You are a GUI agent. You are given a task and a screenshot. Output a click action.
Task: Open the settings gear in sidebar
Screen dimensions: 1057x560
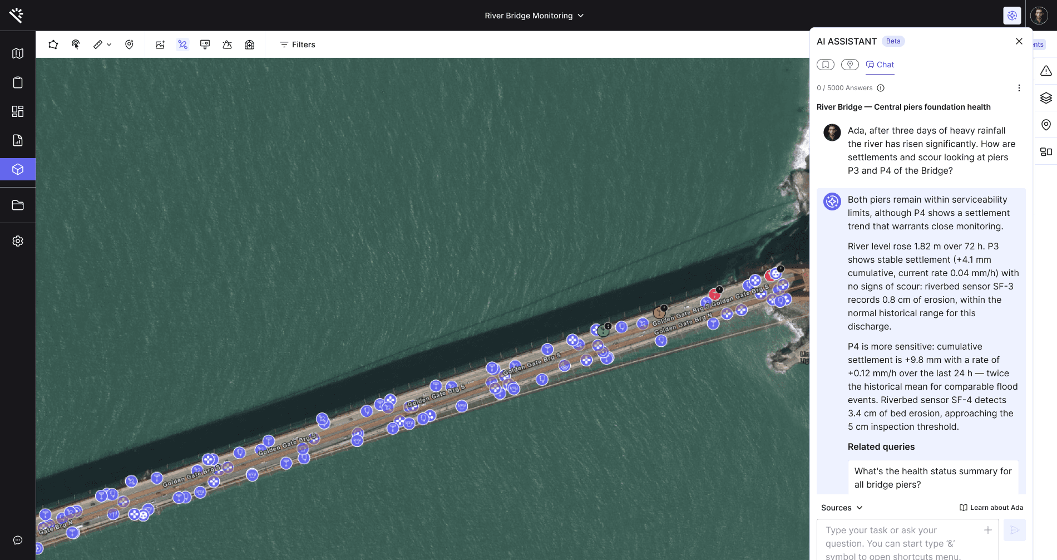tap(18, 241)
